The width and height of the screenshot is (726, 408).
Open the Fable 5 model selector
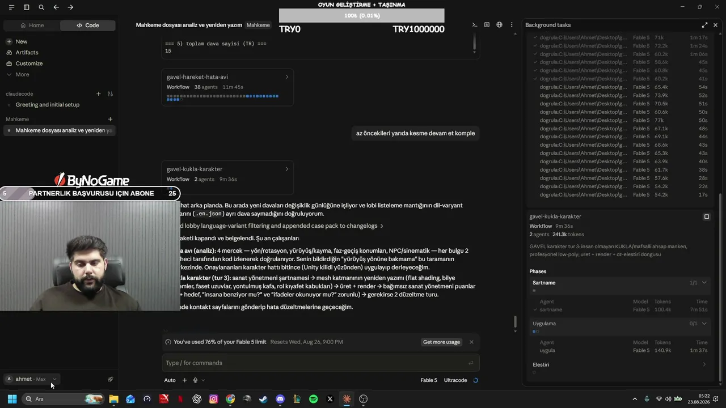pos(429,380)
